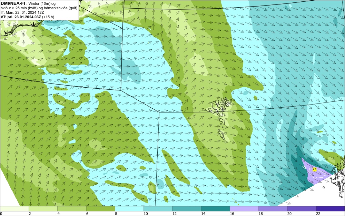The width and height of the screenshot is (345, 216).
Task: Select the 8–10 m/s light cyan swatch
Action: click(x=129, y=208)
